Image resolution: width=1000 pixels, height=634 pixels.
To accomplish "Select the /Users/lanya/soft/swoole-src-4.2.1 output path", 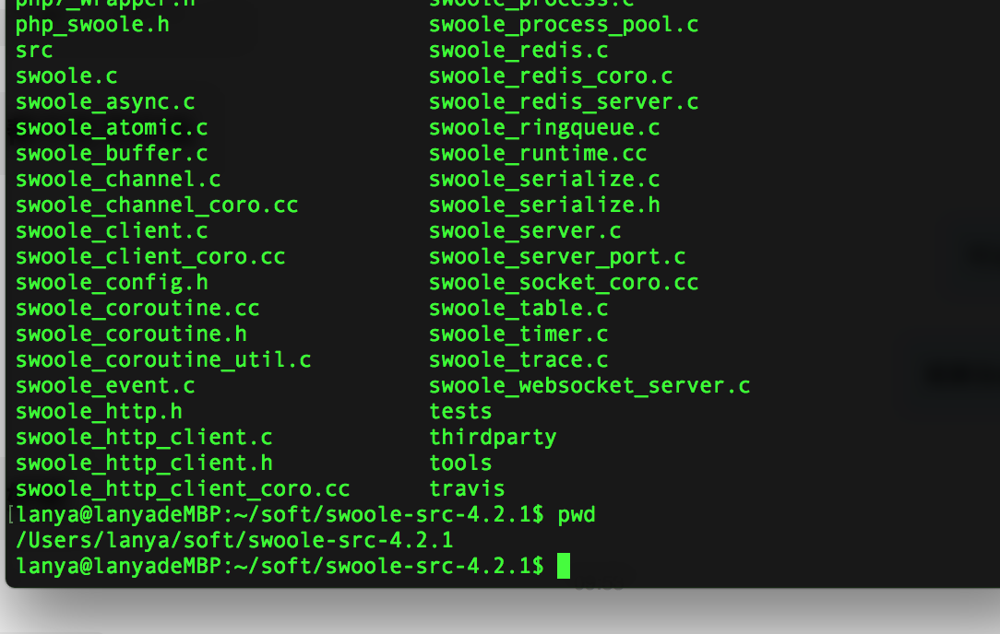I will click(x=234, y=540).
